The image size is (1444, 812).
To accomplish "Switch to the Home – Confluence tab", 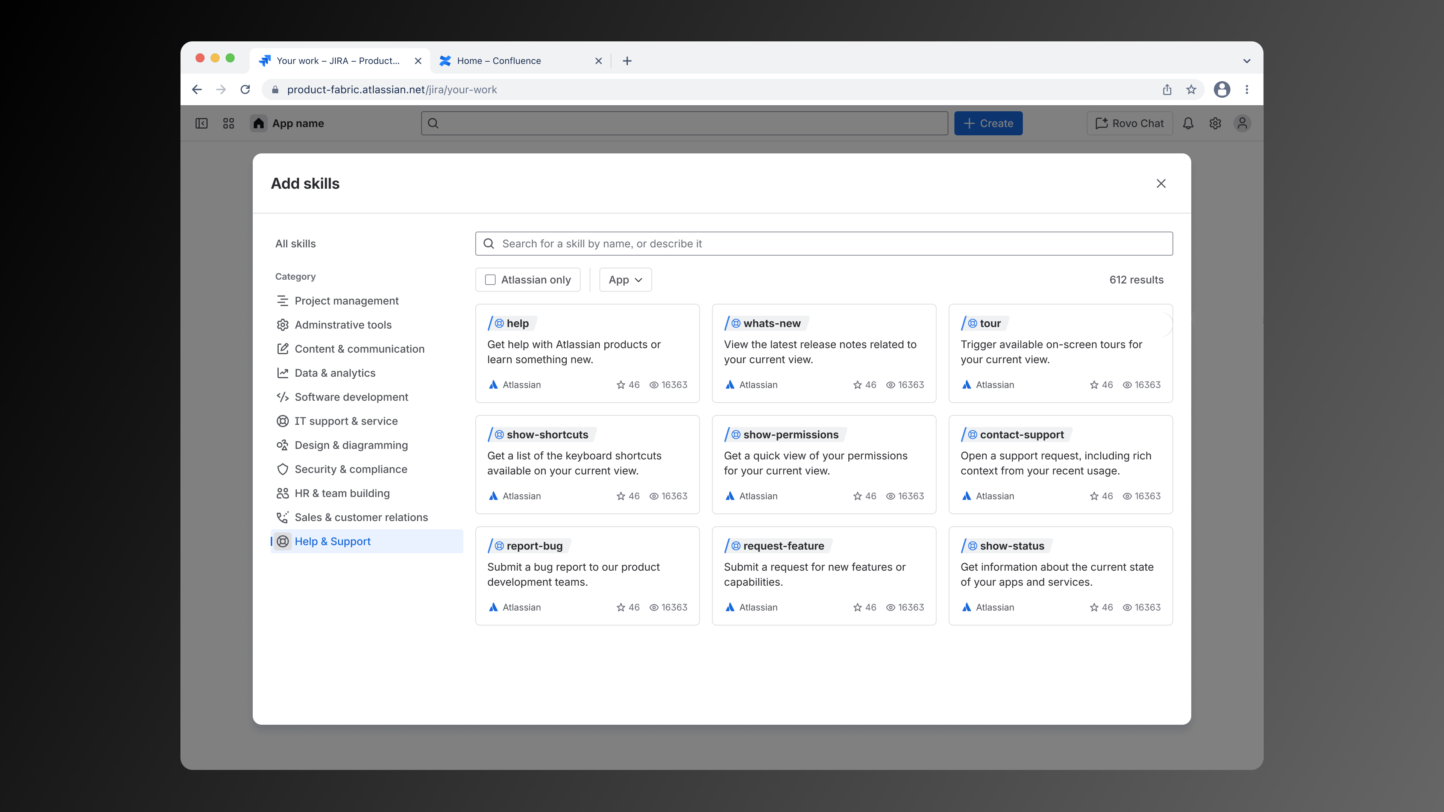I will (x=499, y=61).
